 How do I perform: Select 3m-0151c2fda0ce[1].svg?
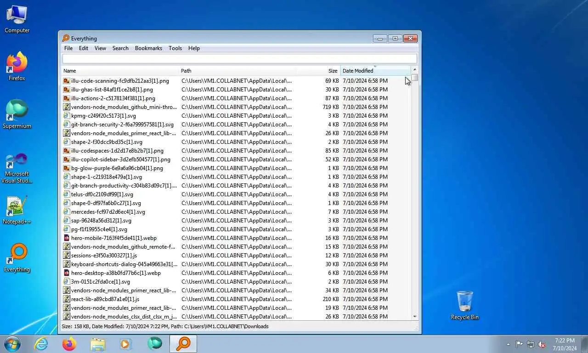click(x=101, y=282)
